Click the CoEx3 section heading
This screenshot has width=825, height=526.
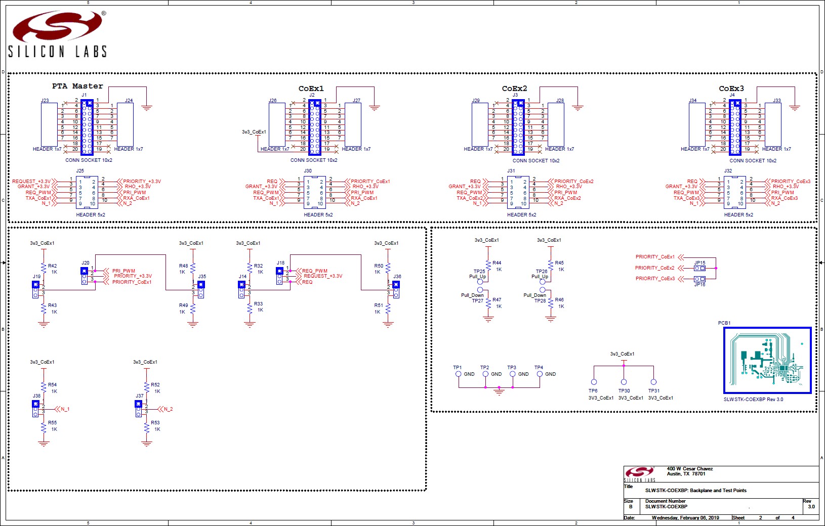[731, 89]
